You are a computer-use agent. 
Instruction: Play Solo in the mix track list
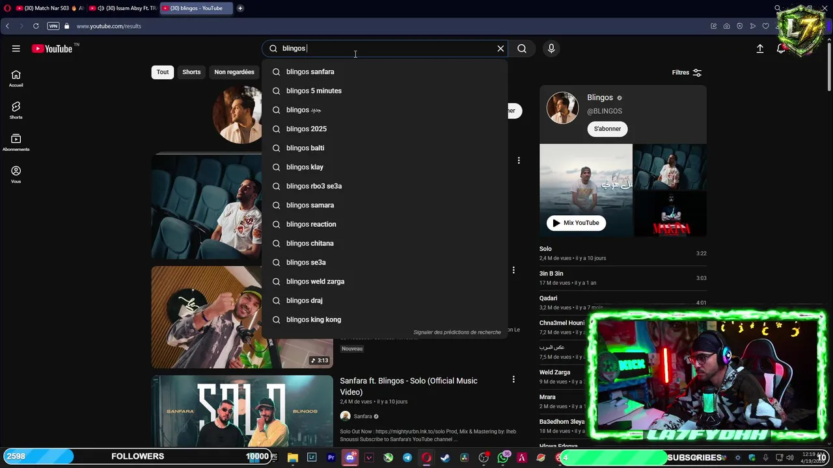point(623,253)
